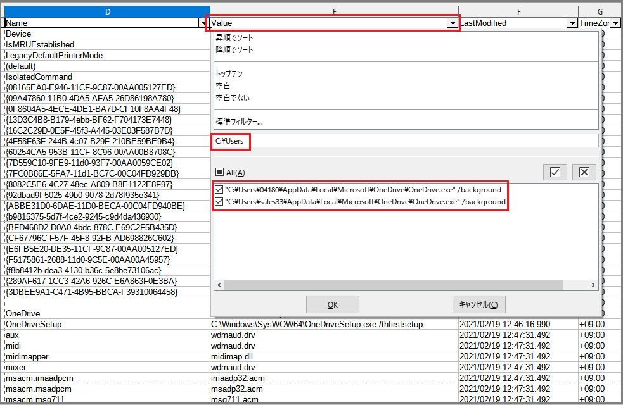Click the OneDriveSetup name cell

[x=107, y=325]
